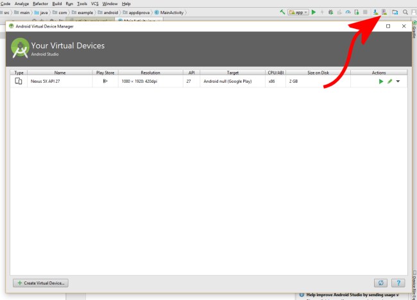Click the Create Virtual Device button
Image resolution: width=417 pixels, height=300 pixels.
(40, 283)
